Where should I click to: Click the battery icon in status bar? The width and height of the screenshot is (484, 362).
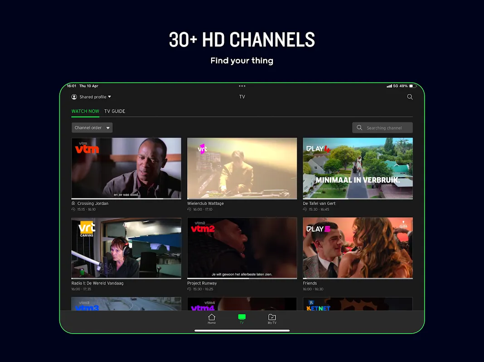412,86
